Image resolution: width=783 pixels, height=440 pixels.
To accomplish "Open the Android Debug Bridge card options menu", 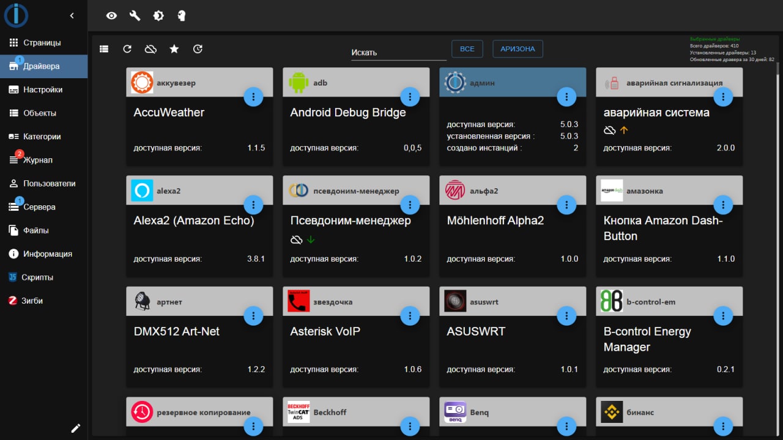I will tap(410, 97).
